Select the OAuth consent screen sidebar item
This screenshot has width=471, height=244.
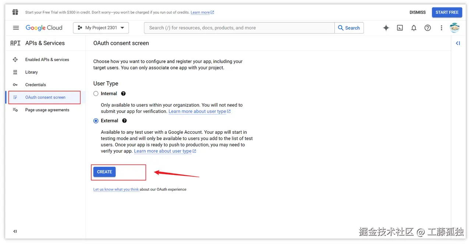click(45, 97)
